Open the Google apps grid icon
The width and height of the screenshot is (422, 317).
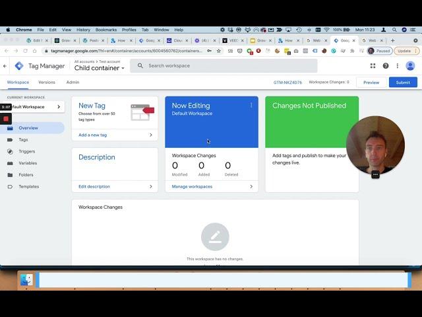(x=373, y=66)
